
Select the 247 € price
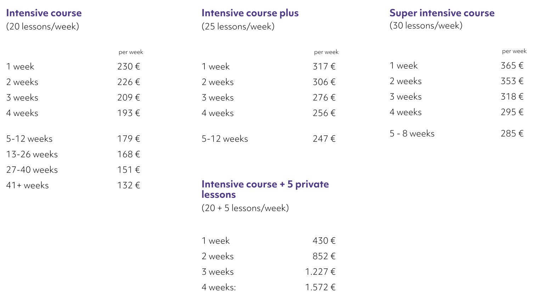tap(324, 139)
